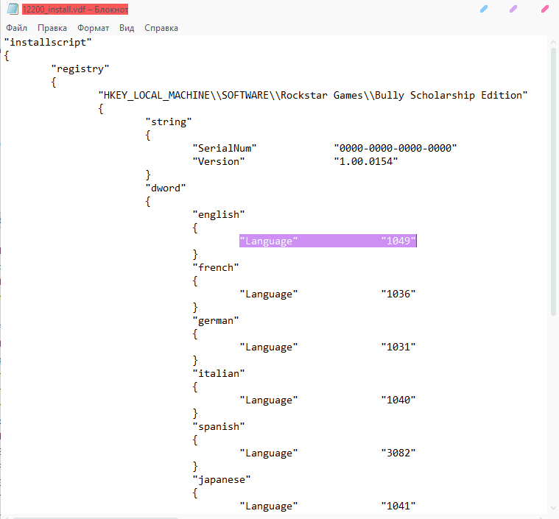Click the "1040" language value
Screen dimensions: 559x519
[398, 400]
